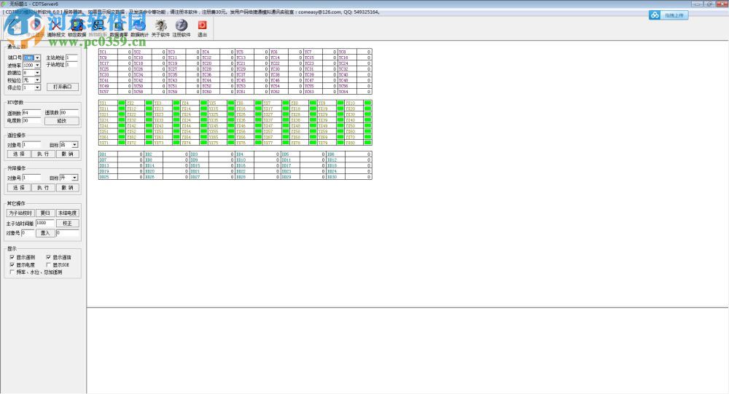
Task: Select the YX1 label cell
Action: (x=108, y=103)
